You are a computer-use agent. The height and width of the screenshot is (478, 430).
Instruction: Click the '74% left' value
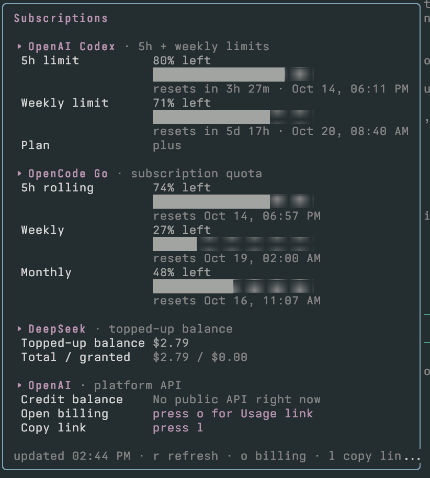(182, 187)
